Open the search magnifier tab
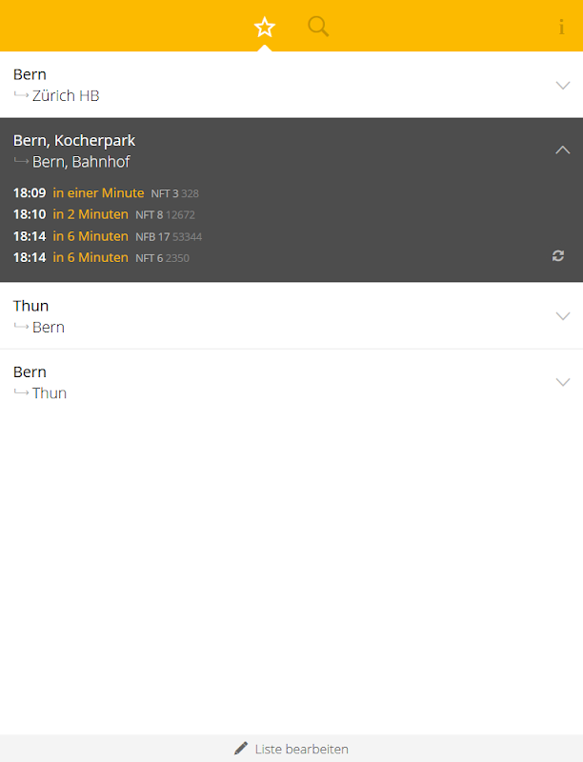Image resolution: width=583 pixels, height=762 pixels. pos(318,27)
